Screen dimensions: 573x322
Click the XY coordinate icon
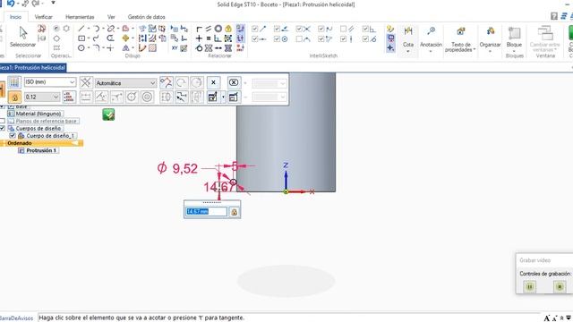pos(175,47)
